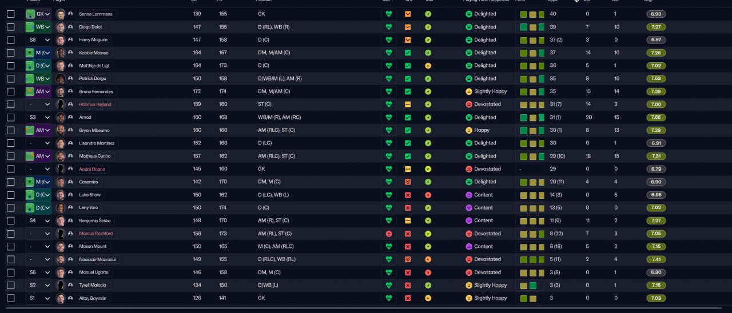Open Rasmus Højlund's empty picked dropdown
732x313 pixels.
[38, 105]
